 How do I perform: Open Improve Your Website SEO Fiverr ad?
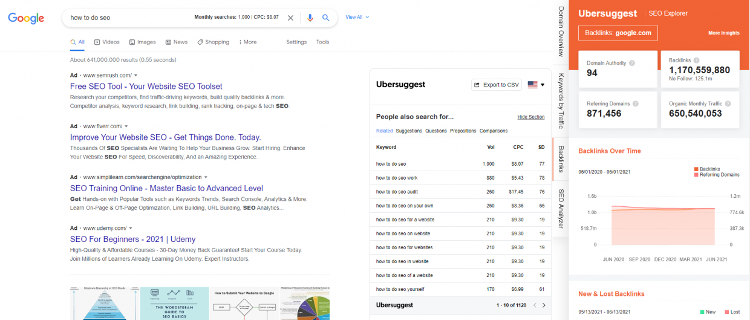pos(166,137)
